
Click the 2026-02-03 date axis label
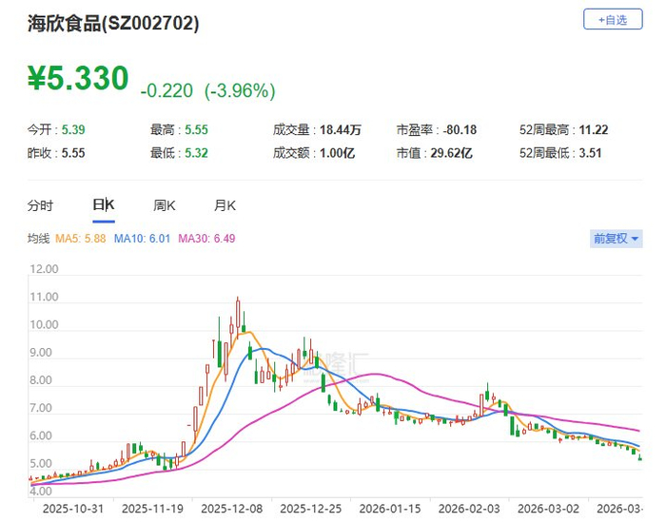coord(469,509)
